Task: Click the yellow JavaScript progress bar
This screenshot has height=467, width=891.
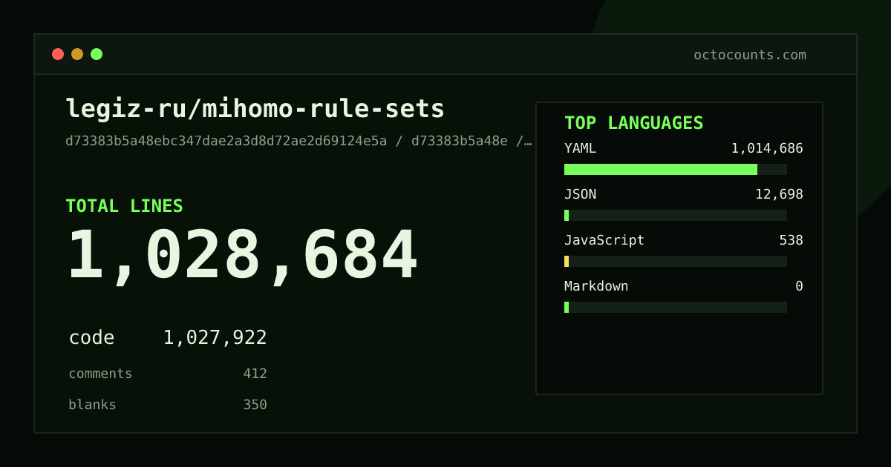Action: click(676, 261)
